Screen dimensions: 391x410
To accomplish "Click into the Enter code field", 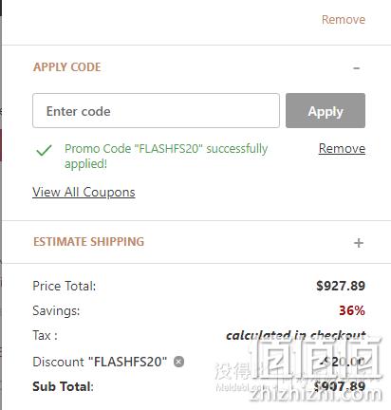I will pyautogui.click(x=156, y=111).
